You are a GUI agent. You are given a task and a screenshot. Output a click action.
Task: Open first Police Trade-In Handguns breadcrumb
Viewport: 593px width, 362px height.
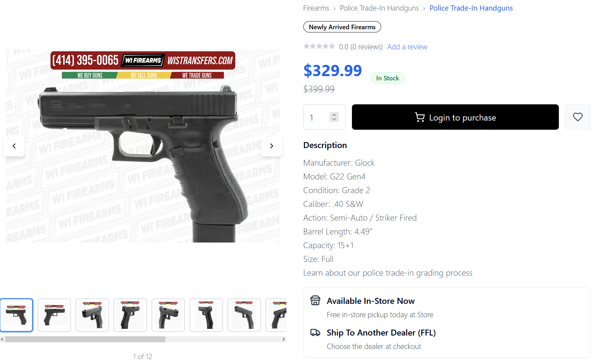pos(379,8)
